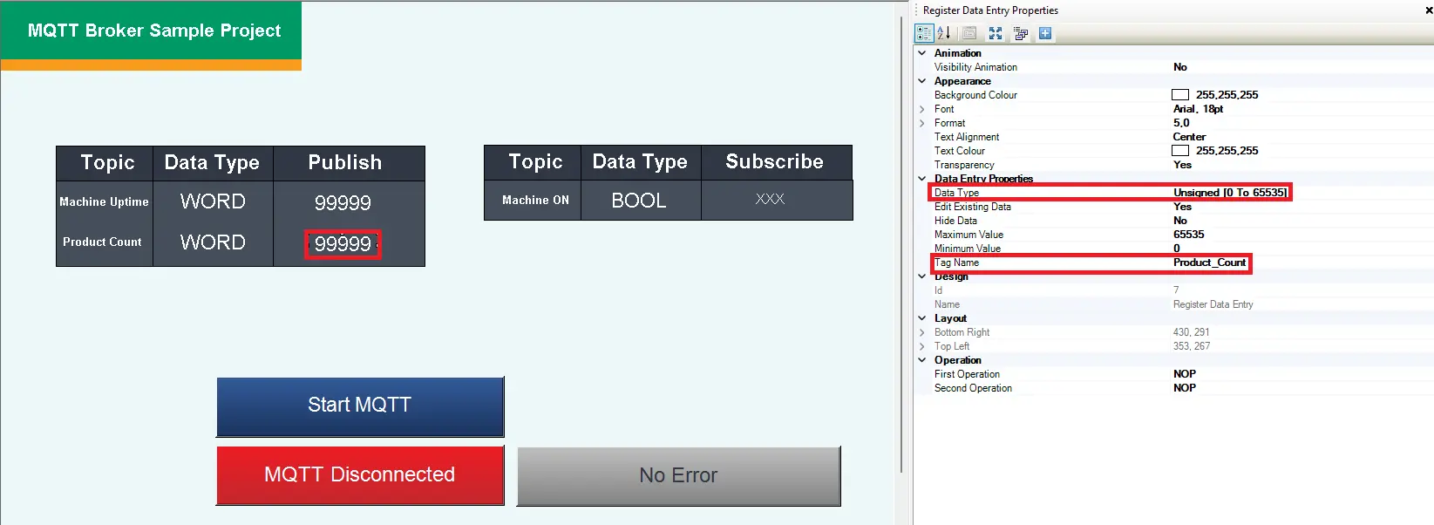Select the Product Count publish value field

point(343,244)
